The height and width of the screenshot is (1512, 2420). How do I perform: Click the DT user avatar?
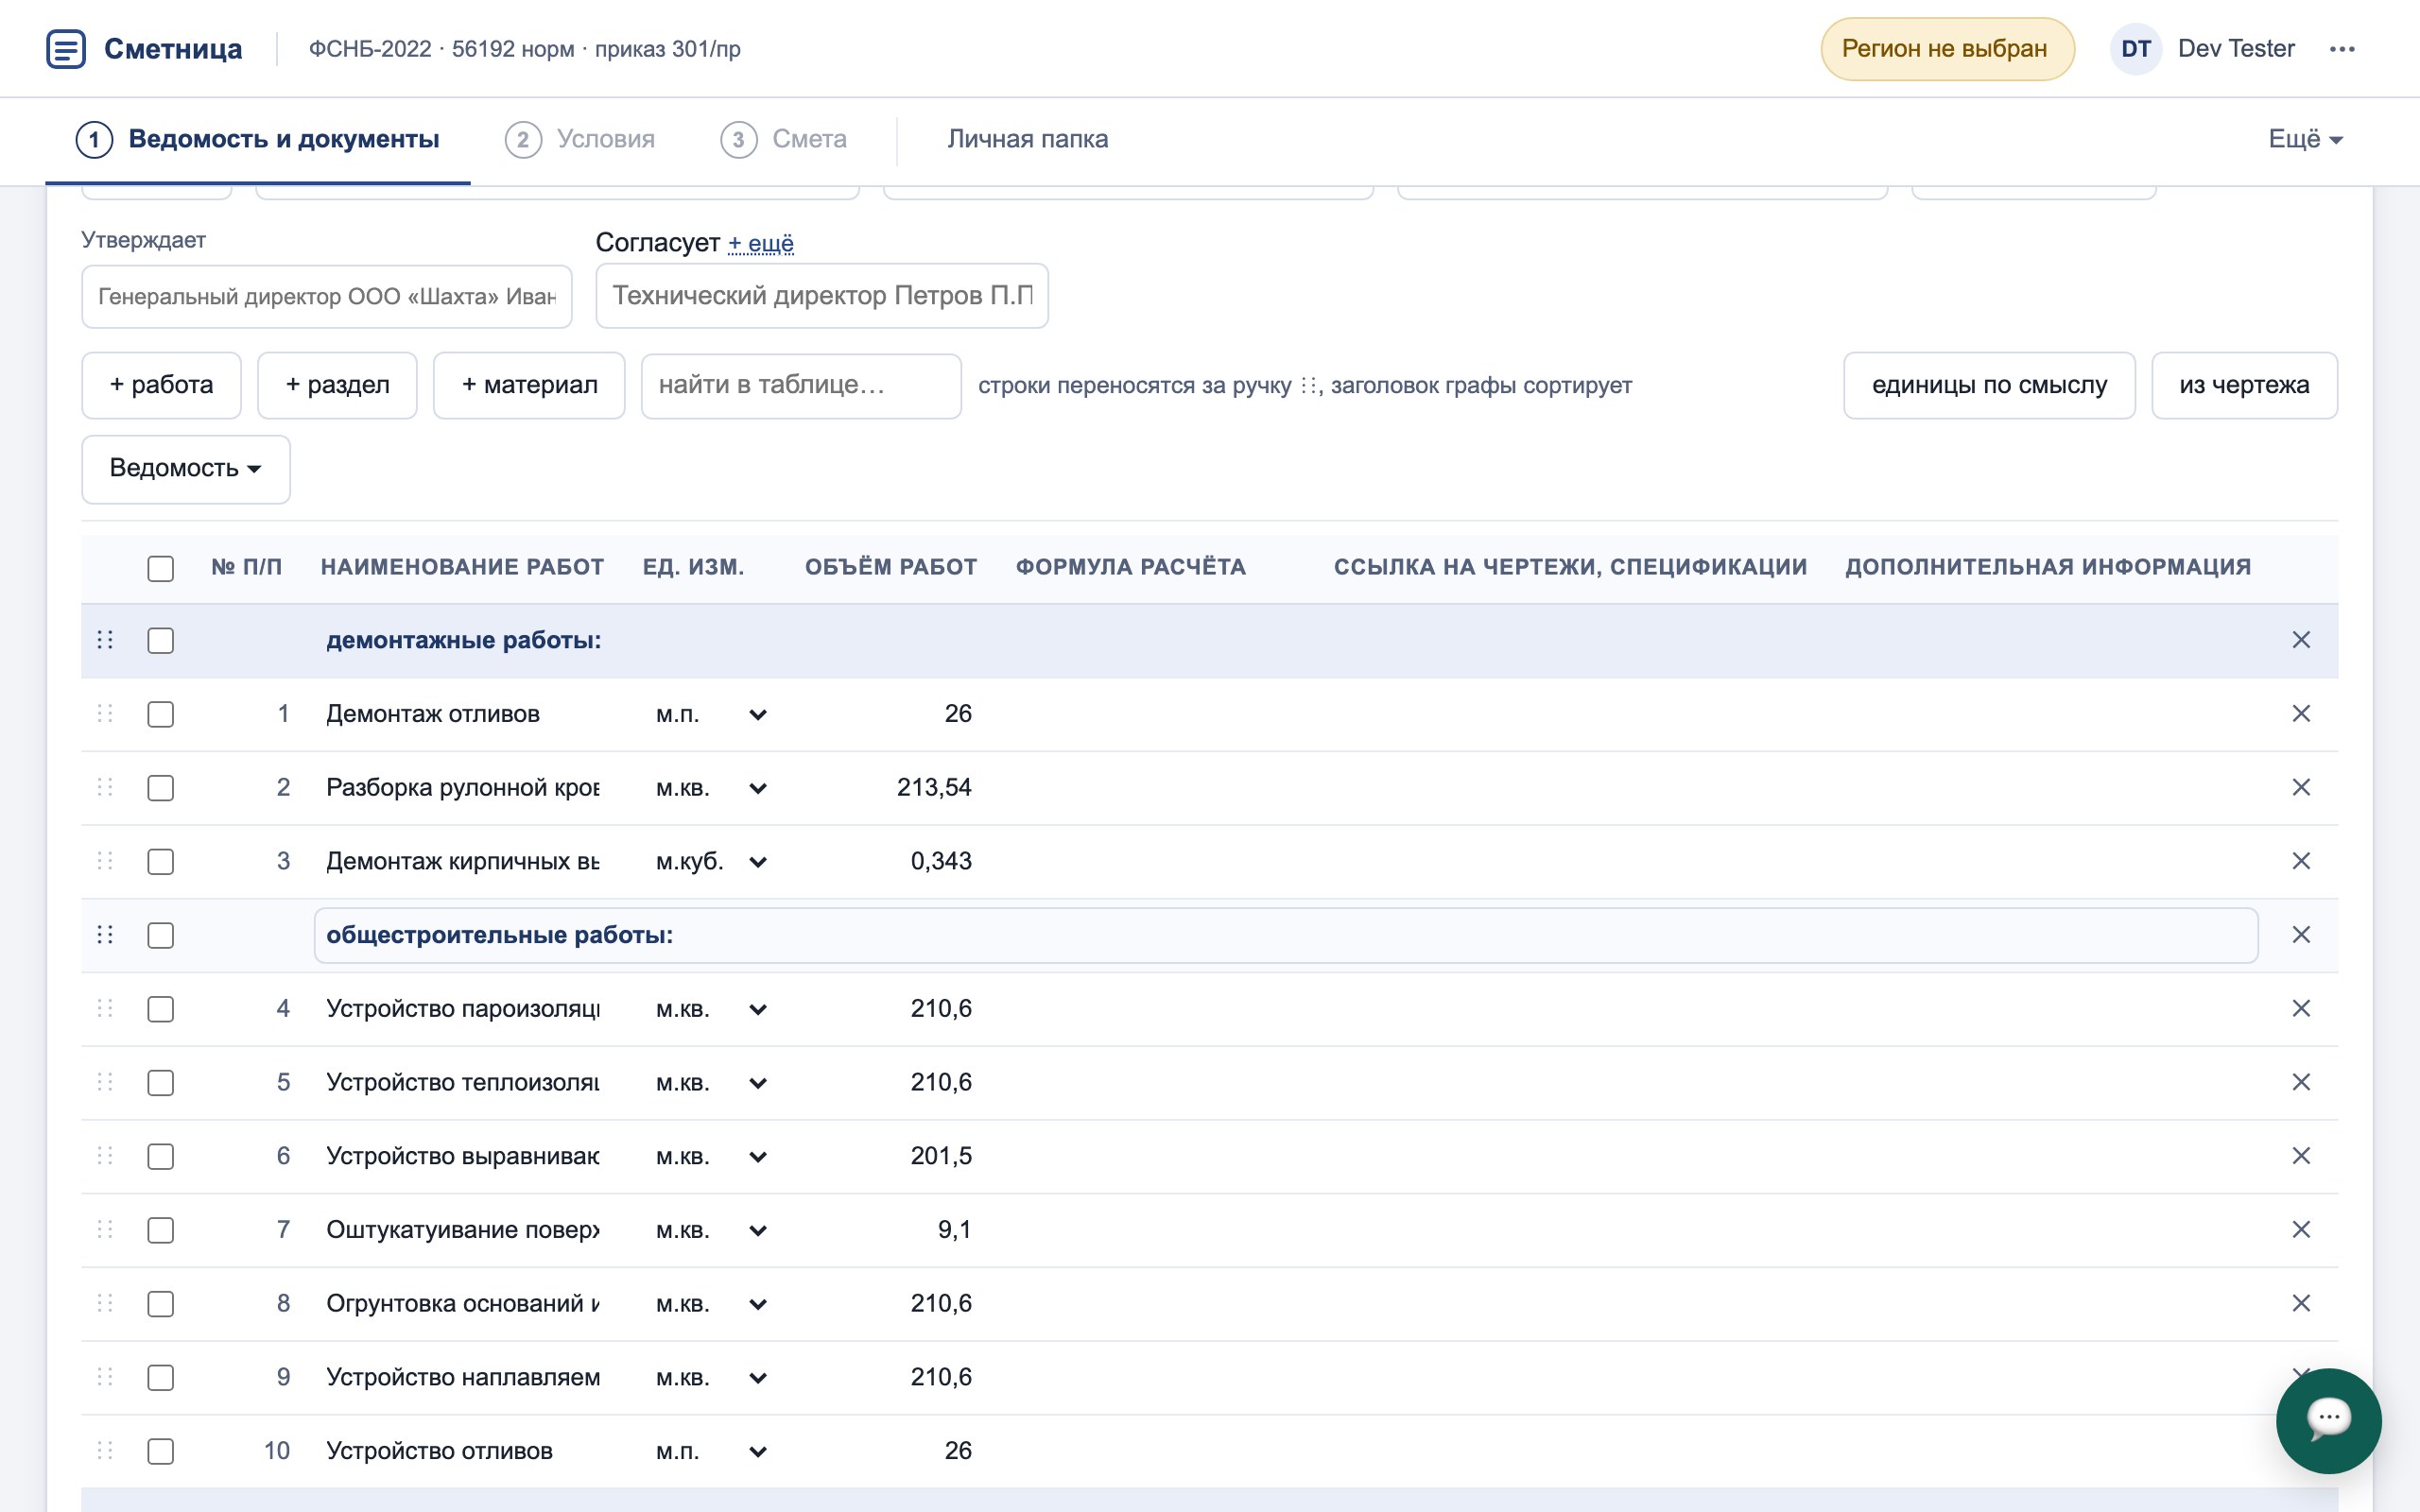click(2135, 49)
